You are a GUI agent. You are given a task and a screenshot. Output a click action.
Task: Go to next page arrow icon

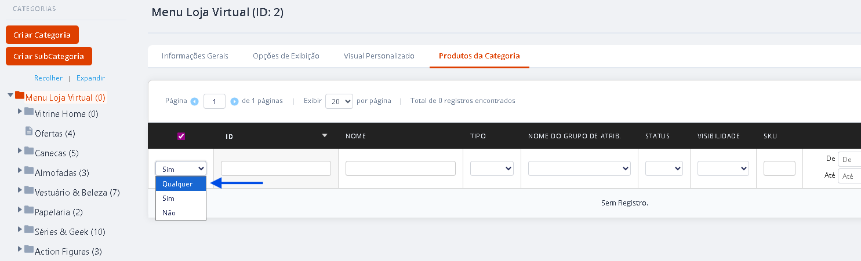pyautogui.click(x=234, y=101)
